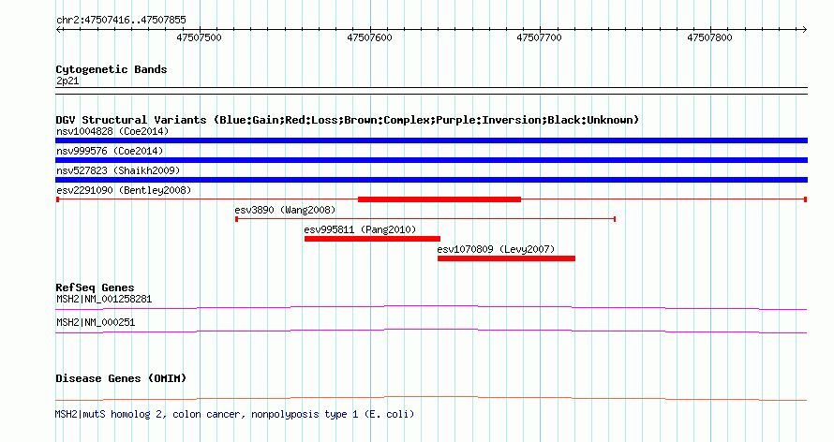Click the chr2:47507416..47507855 coordinate label
This screenshot has height=442, width=834.
click(121, 21)
